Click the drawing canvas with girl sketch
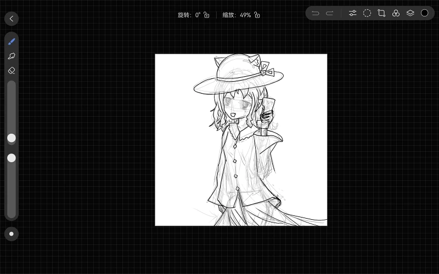Image resolution: width=439 pixels, height=274 pixels. point(241,140)
